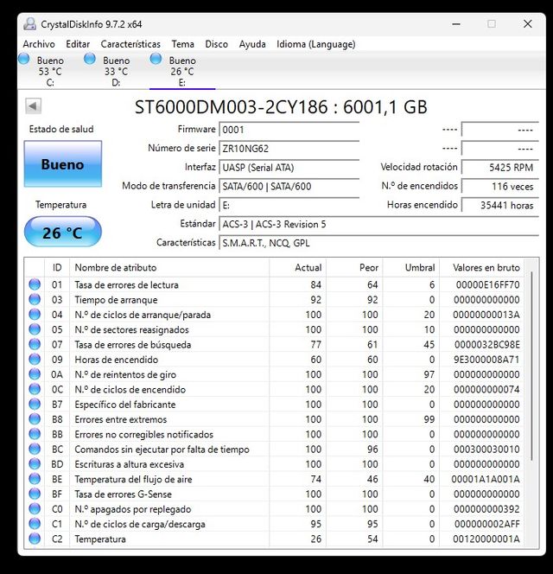Click the Firmware field showing 0001
The height and width of the screenshot is (574, 553).
[289, 130]
